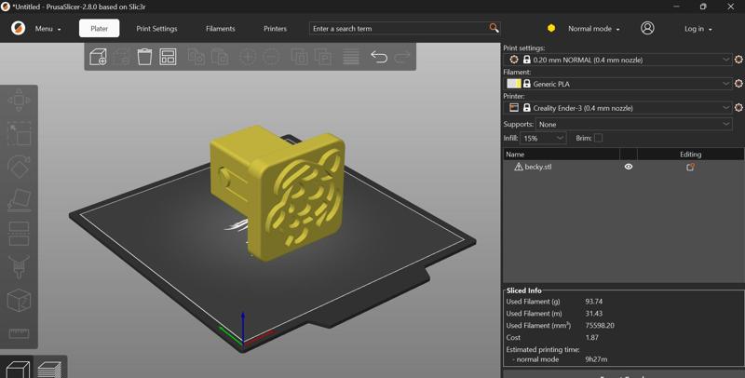
Task: Open the Normal mode dropdown
Action: 594,29
